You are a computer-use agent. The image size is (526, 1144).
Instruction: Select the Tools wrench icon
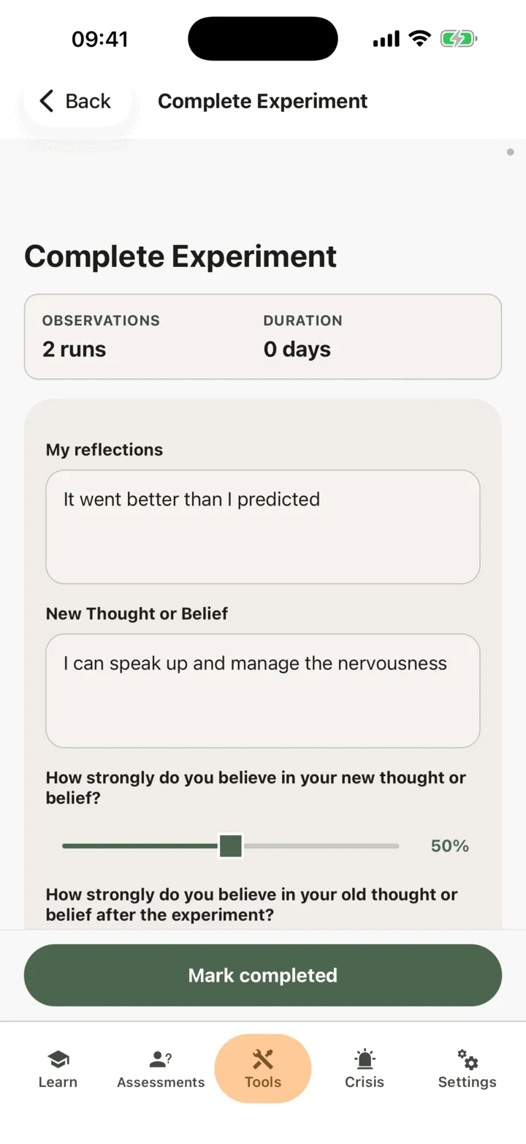pyautogui.click(x=263, y=1058)
